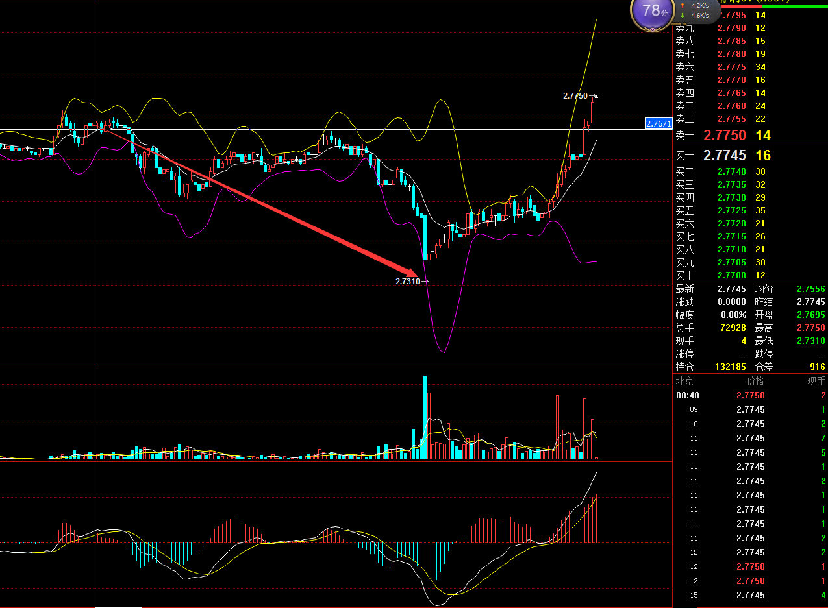Click the 价格 price column header

(x=755, y=382)
